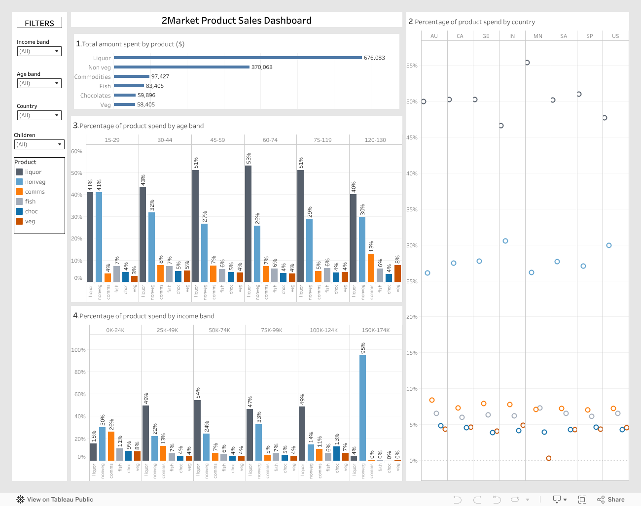Open View on Tableau Public link
Screen dimensions: 641x506
coord(60,500)
